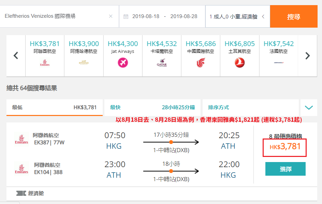322x204 pixels.
Task: Switch to 最快 fastest tab
Action: coord(152,107)
